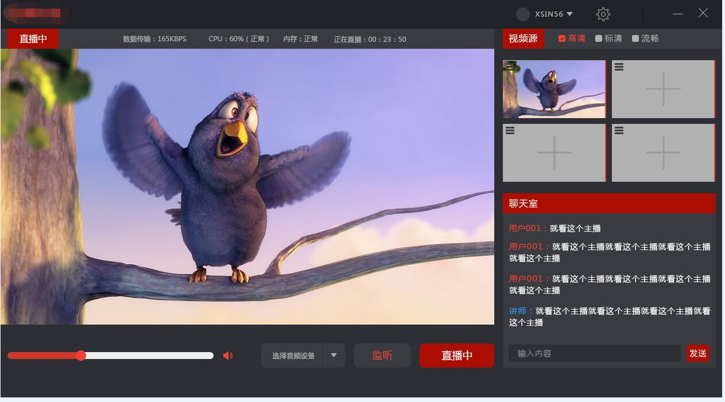The image size is (725, 402).
Task: Mute the volume speaker icon
Action: [228, 356]
